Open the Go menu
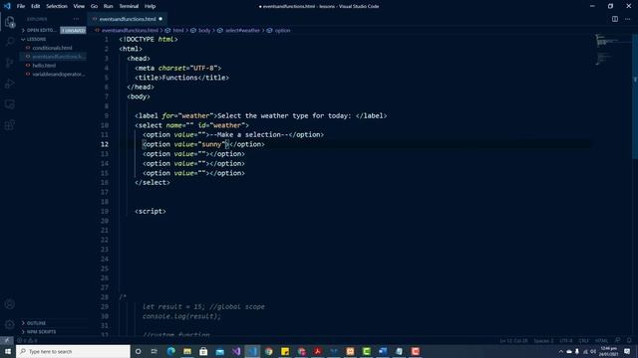638x358 pixels. click(x=94, y=6)
